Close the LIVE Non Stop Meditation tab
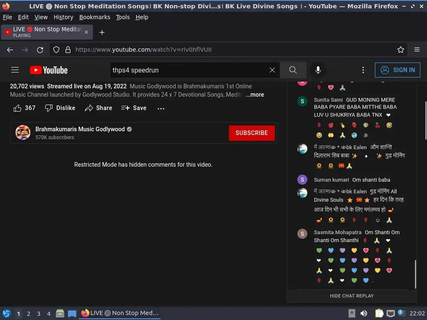Screen dimensions: 427x320 click(86, 32)
